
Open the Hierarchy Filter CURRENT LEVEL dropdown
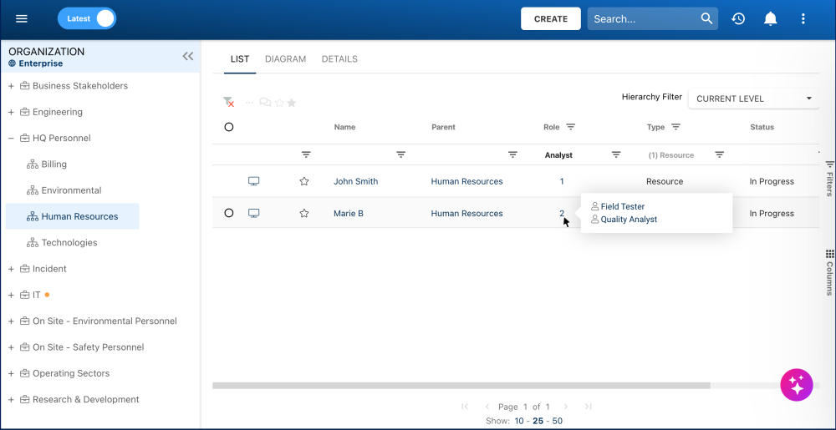[x=754, y=99]
